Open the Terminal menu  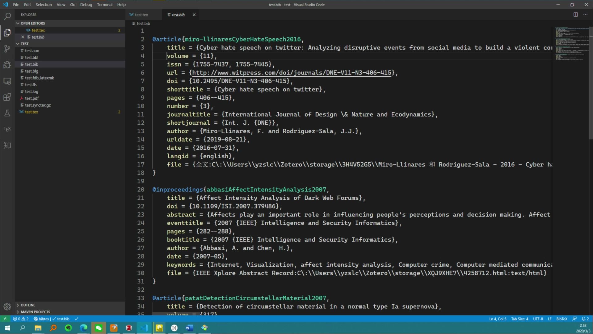coord(104,5)
